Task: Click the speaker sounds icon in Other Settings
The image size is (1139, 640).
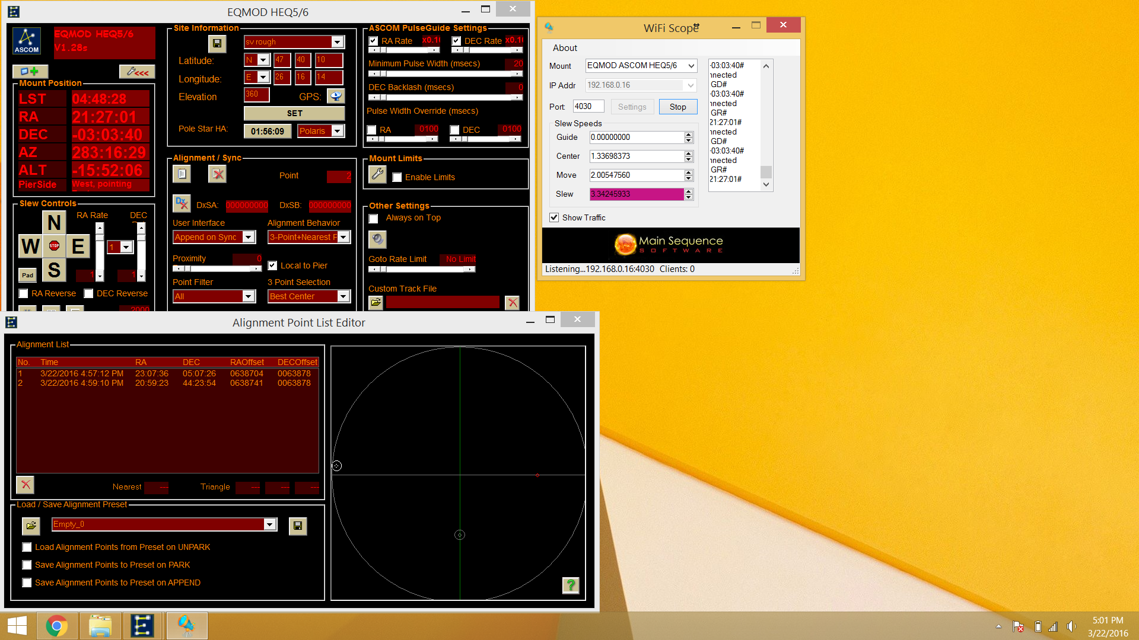Action: pyautogui.click(x=377, y=239)
